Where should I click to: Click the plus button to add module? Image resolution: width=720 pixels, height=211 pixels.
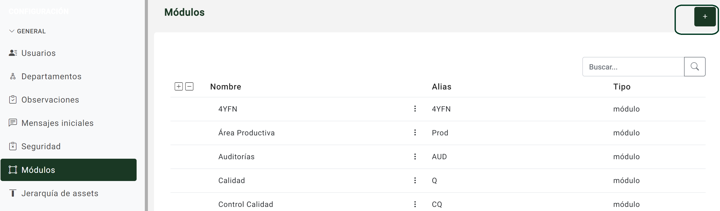705,17
